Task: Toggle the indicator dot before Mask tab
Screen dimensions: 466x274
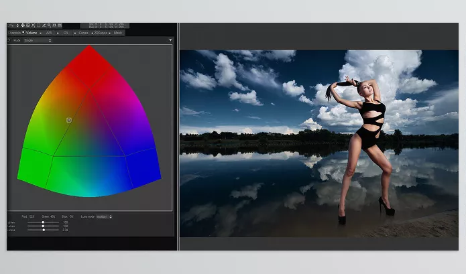Action: pyautogui.click(x=109, y=33)
